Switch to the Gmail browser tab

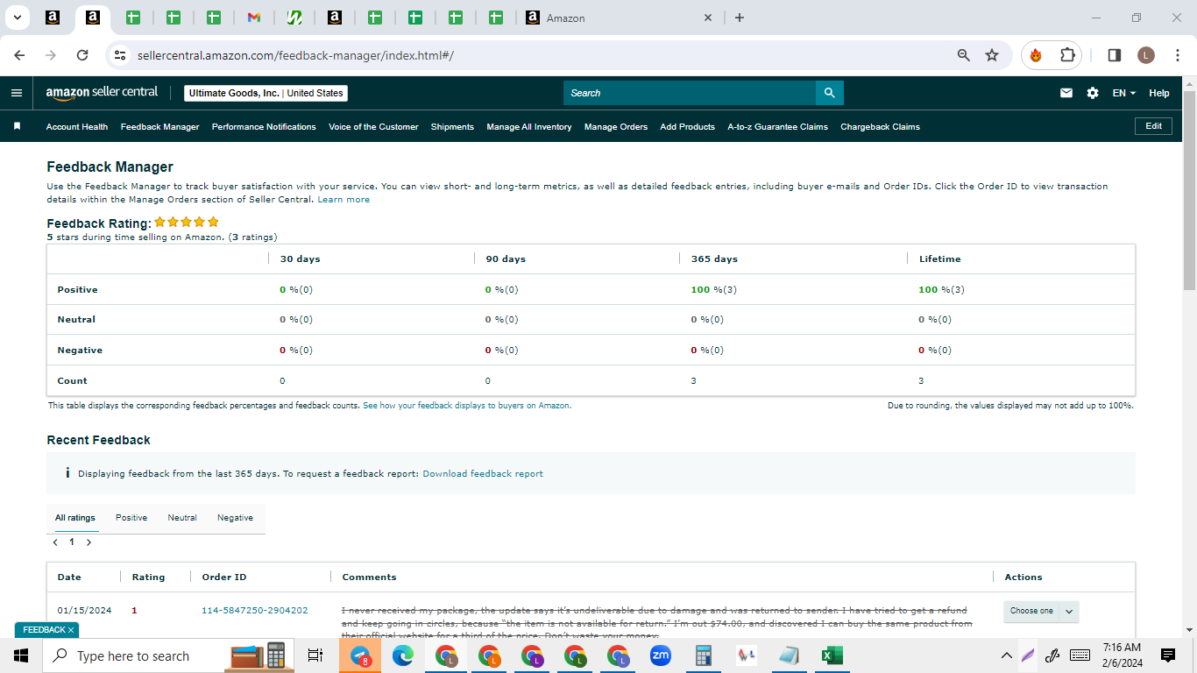tap(254, 18)
